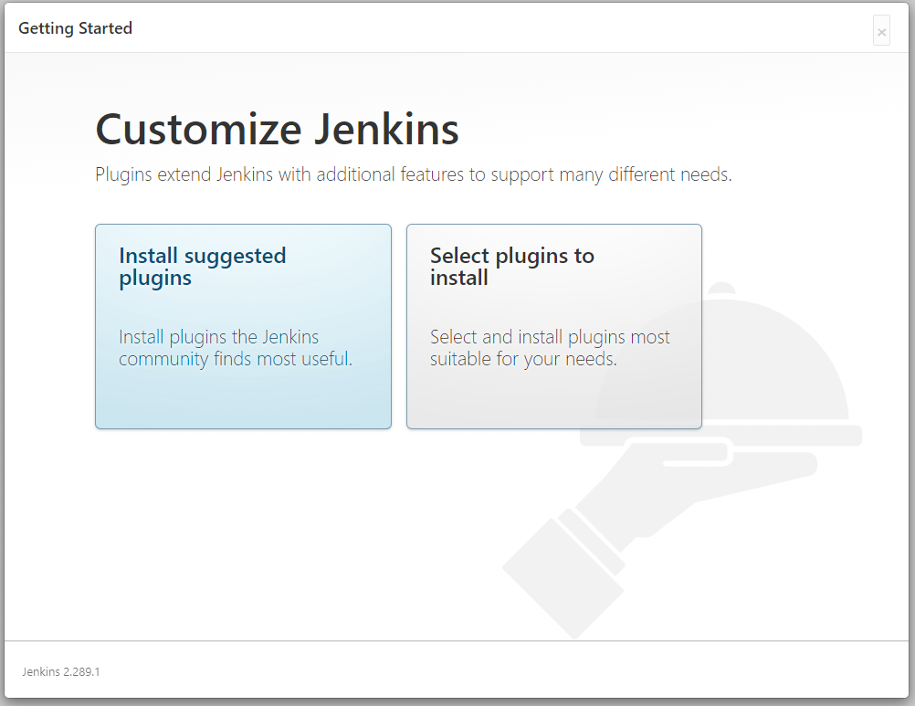Choose Select plugins to install card
Viewport: 915px width, 706px height.
[x=553, y=326]
